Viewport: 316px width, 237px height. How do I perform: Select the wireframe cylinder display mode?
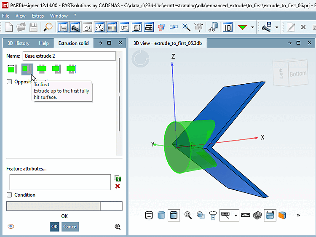149,215
